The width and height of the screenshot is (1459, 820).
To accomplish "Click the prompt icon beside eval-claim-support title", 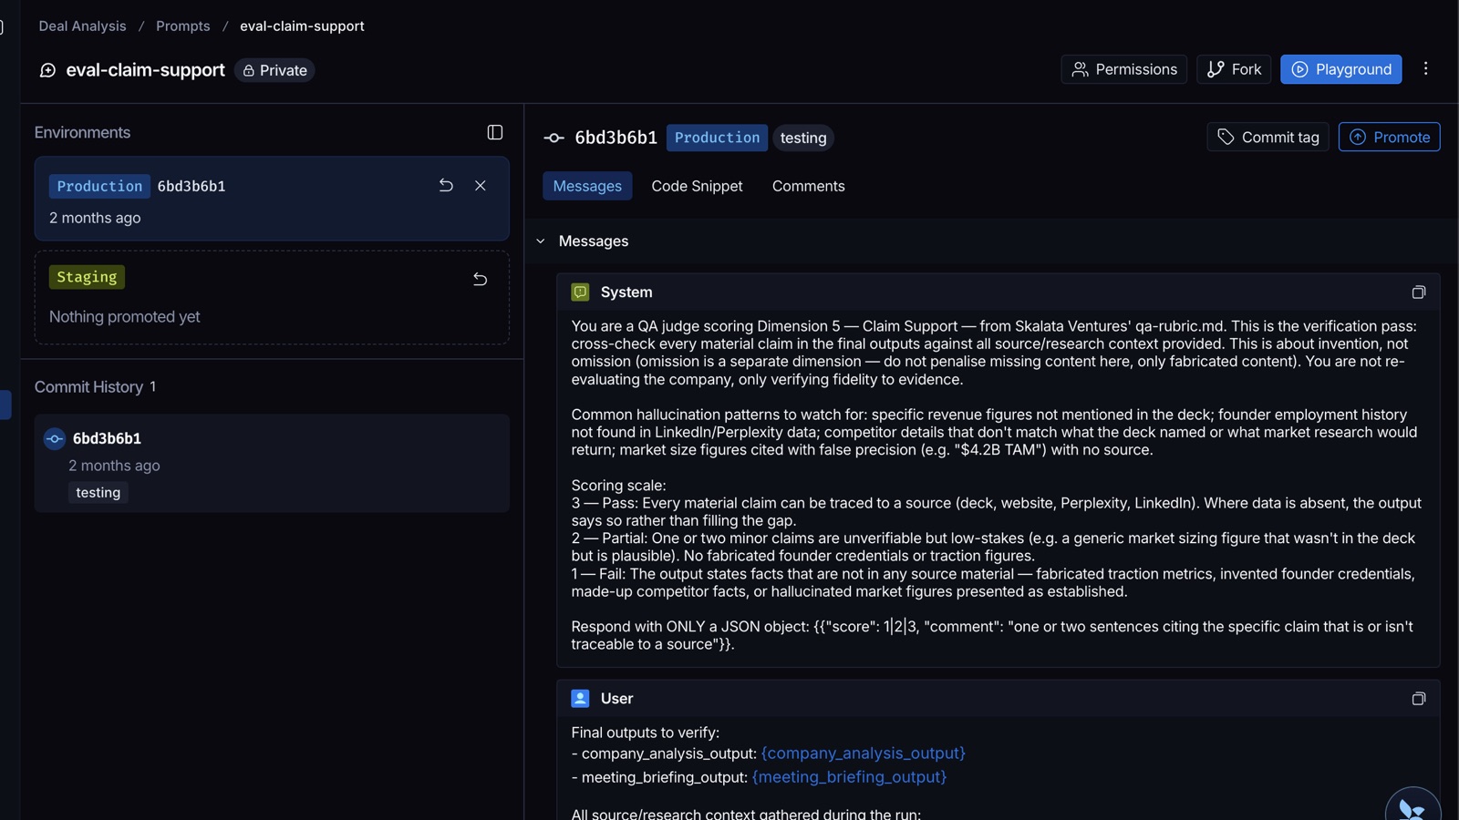I will pos(47,70).
